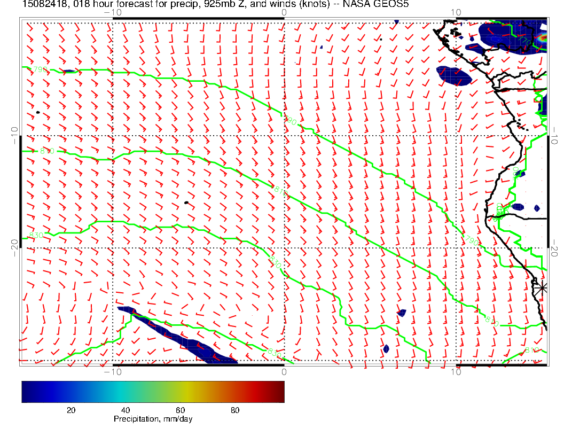Select the tiny precipitation patch on upper-left contour
Image resolution: width=564 pixels, height=436 pixels.
click(x=68, y=71)
